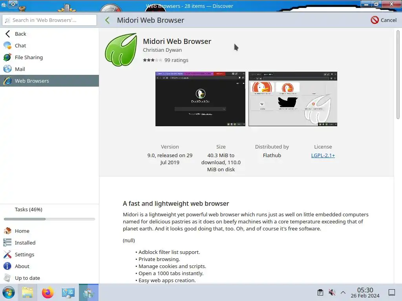Click the Tasks progress bar
Image resolution: width=402 pixels, height=301 pixels.
(x=49, y=219)
